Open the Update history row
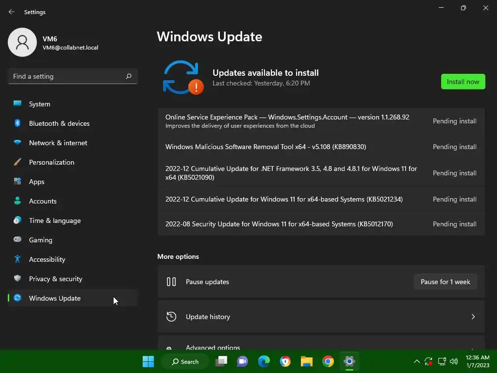497x373 pixels. [321, 317]
